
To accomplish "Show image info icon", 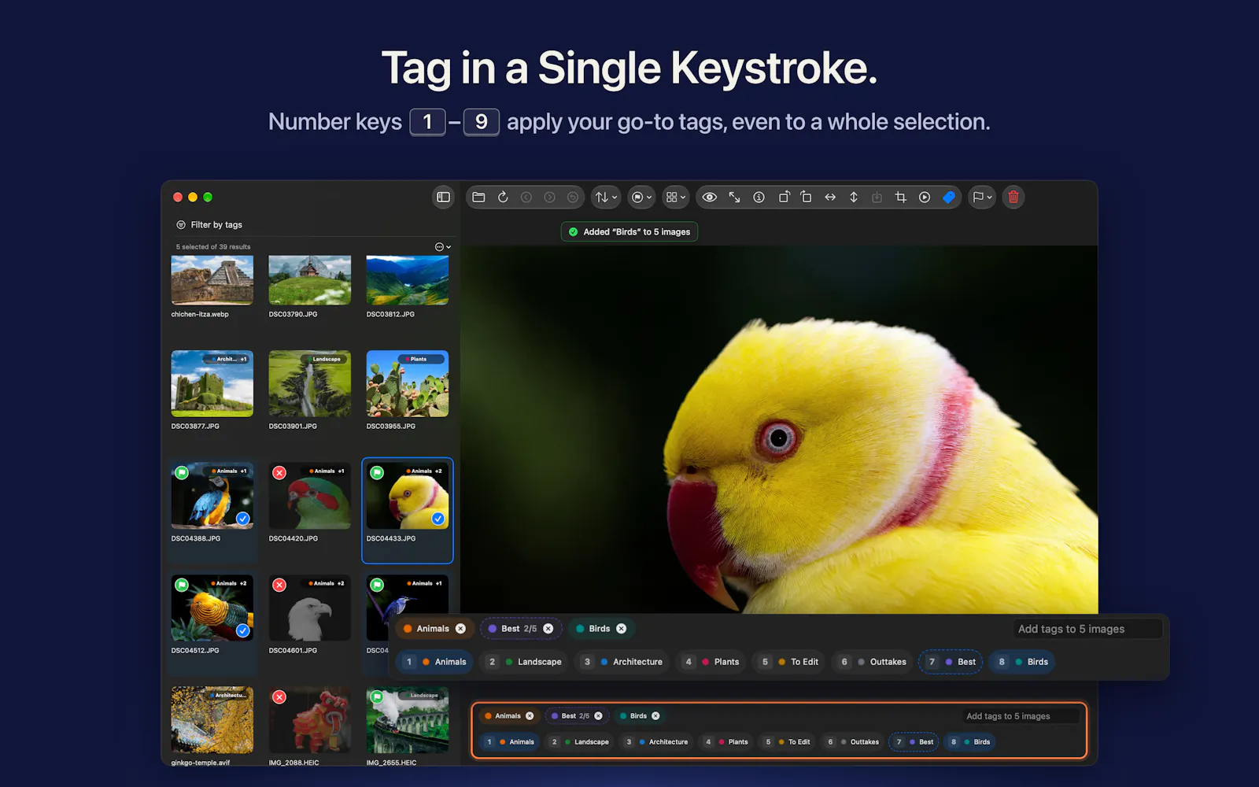I will pos(759,198).
